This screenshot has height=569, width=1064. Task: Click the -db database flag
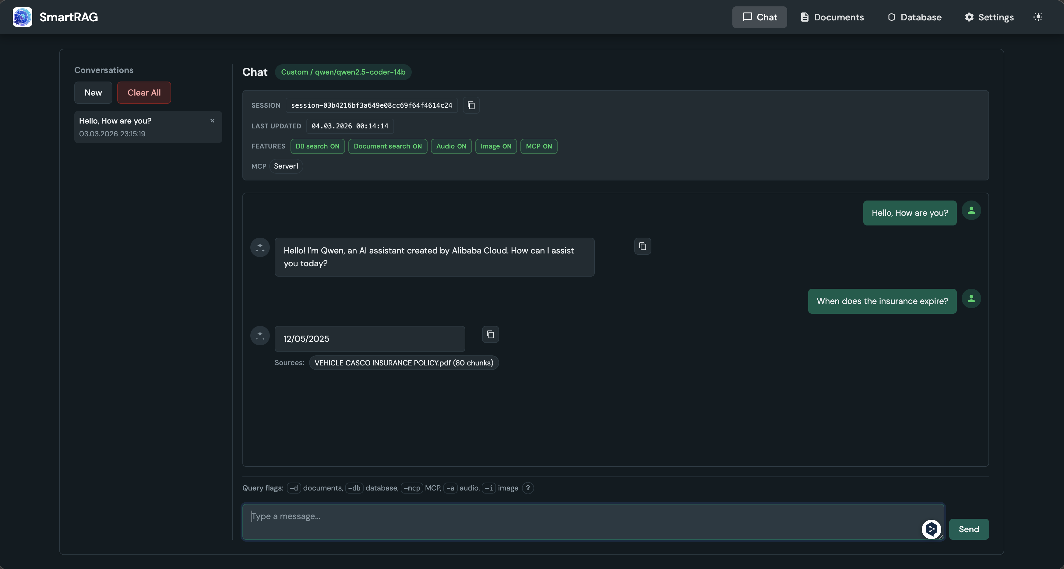click(x=354, y=488)
